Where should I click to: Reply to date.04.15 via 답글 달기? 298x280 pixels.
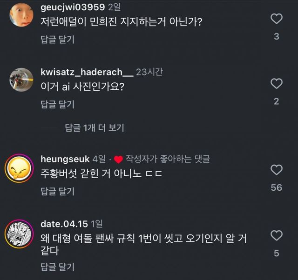(57, 267)
